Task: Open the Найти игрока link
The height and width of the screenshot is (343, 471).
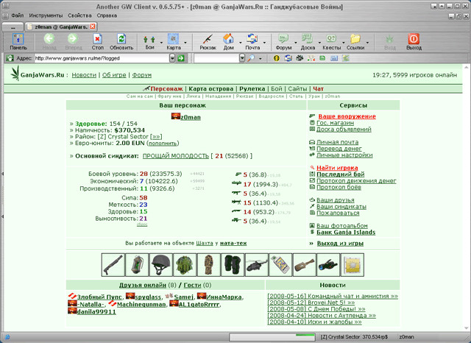Action: click(337, 168)
